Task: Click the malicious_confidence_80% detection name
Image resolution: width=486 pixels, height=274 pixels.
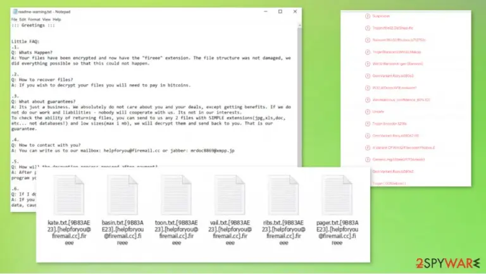Action: click(401, 100)
